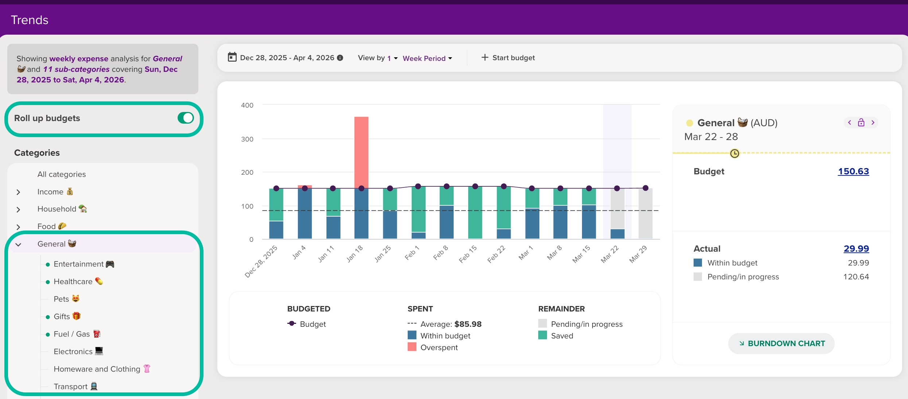The height and width of the screenshot is (399, 908).
Task: Toggle the Within budget legend square
Action: pos(412,335)
